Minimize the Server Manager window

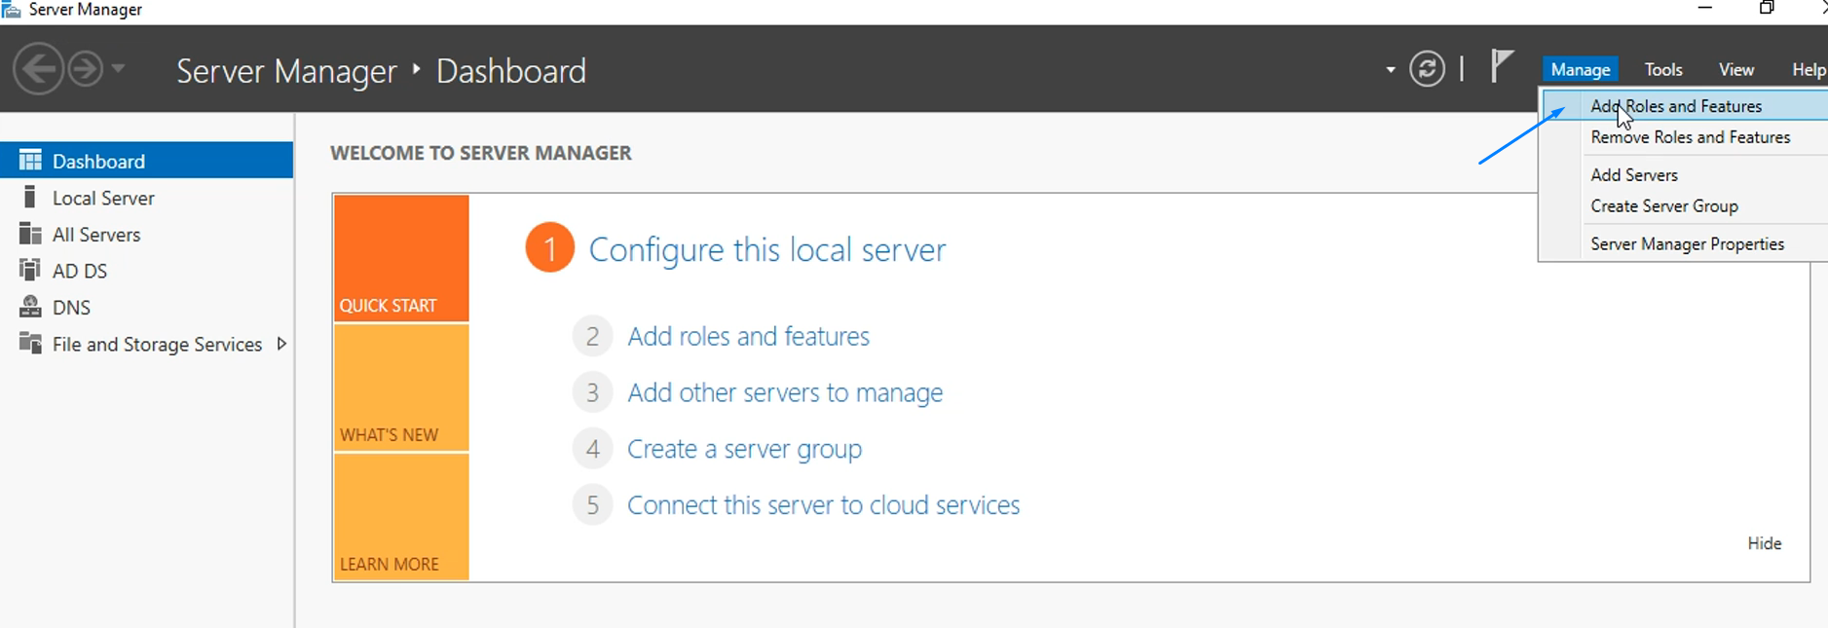[1705, 9]
